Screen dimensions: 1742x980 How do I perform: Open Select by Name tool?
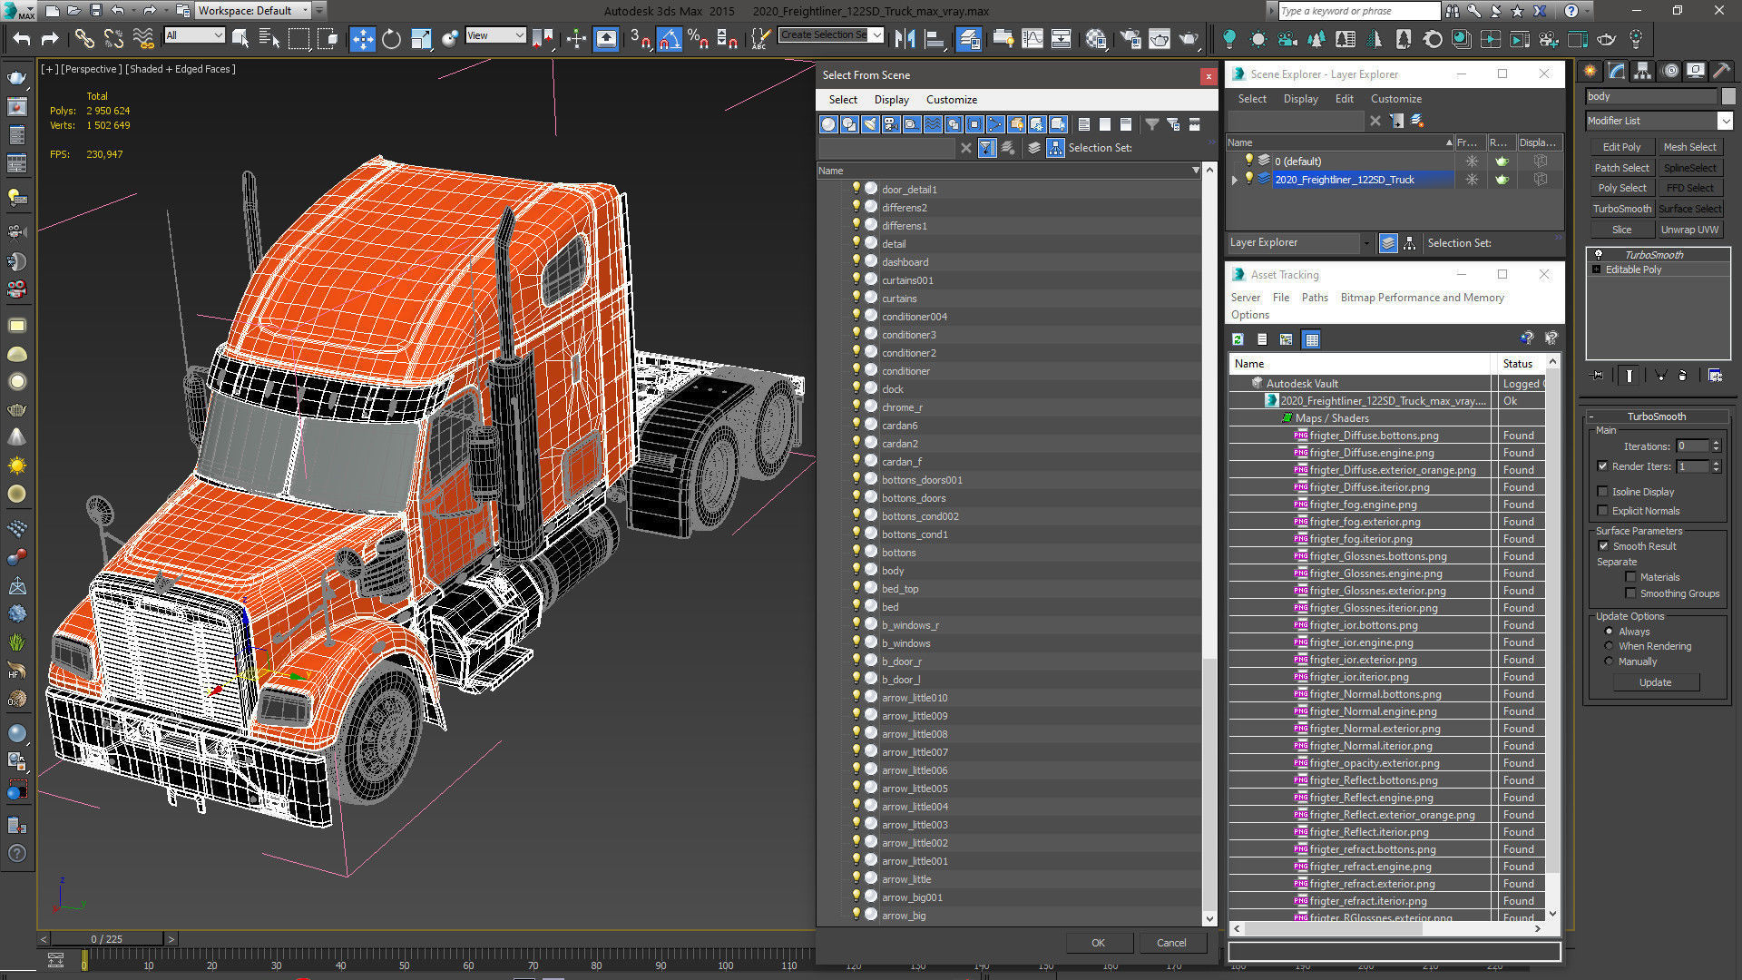point(269,39)
